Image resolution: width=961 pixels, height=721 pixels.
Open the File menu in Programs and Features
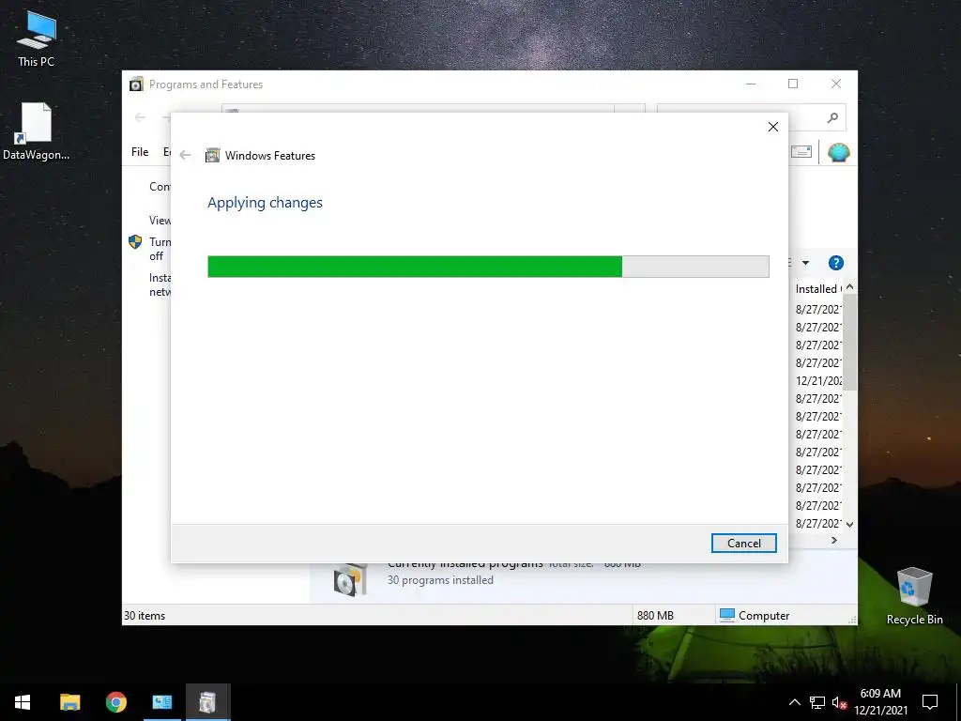(140, 151)
